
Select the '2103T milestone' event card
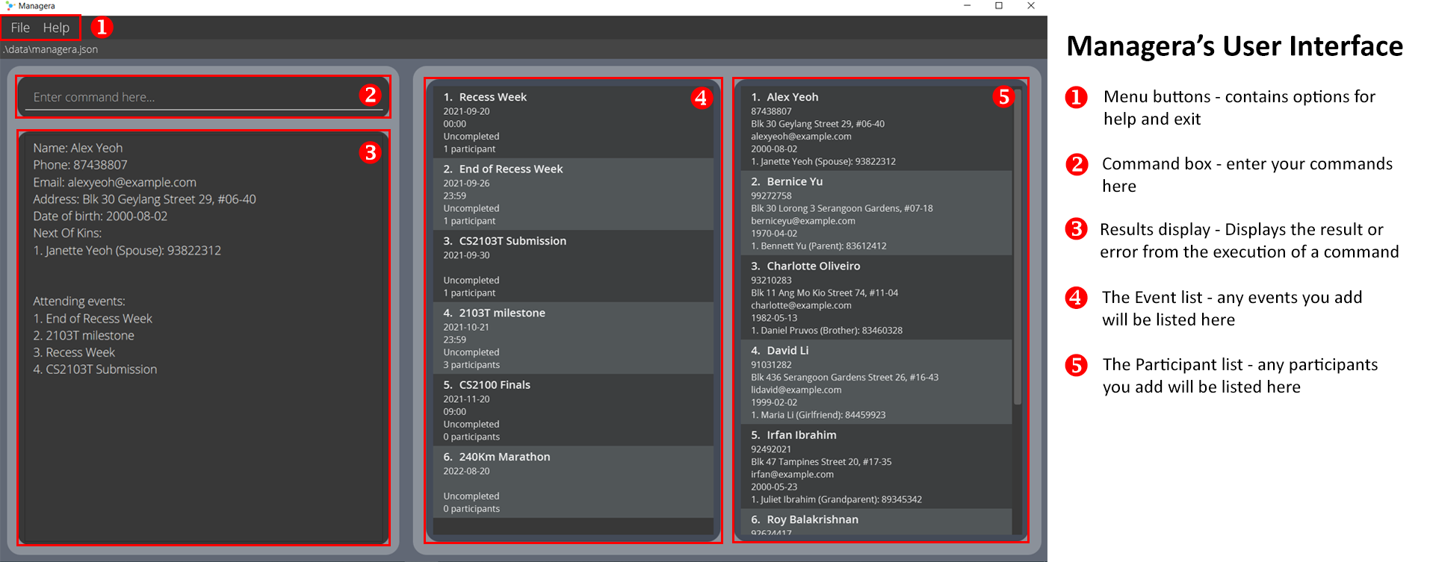click(573, 337)
